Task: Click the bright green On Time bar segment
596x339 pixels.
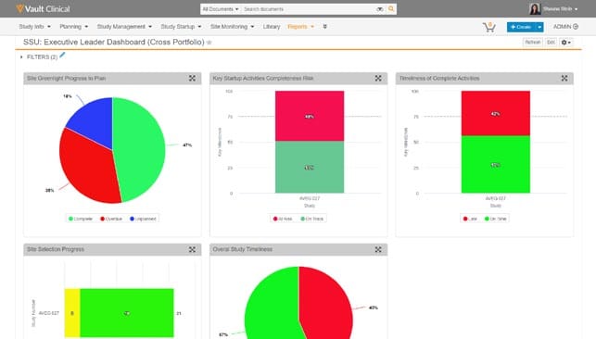Action: [x=495, y=164]
